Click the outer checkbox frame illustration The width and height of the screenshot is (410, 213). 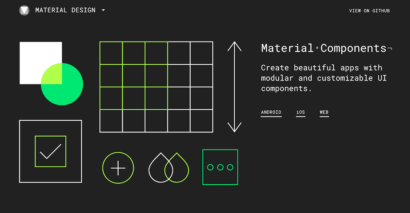(x=50, y=124)
